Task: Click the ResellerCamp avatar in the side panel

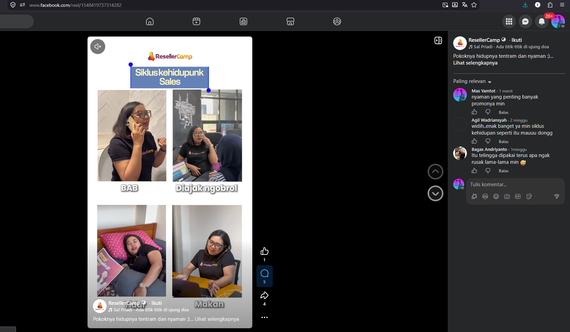Action: 460,43
